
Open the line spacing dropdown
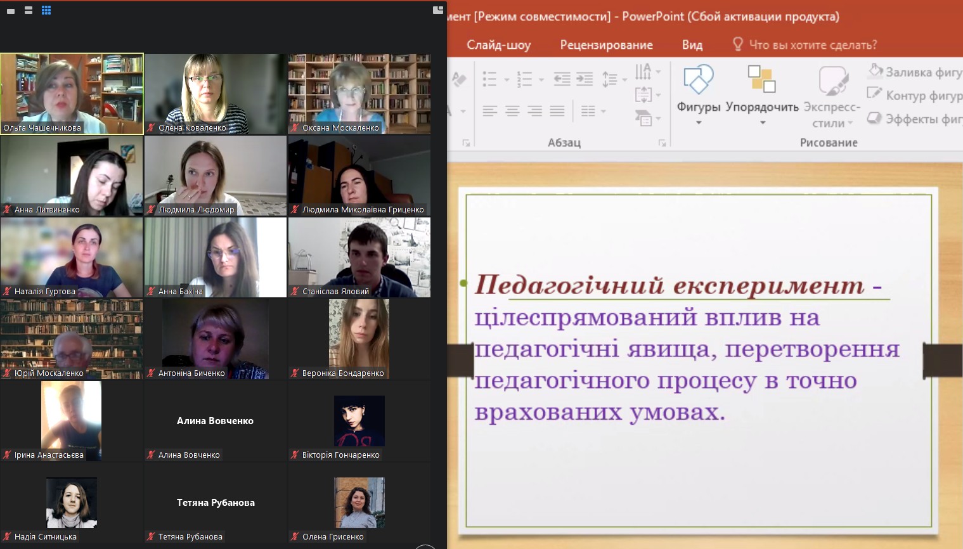pos(614,79)
